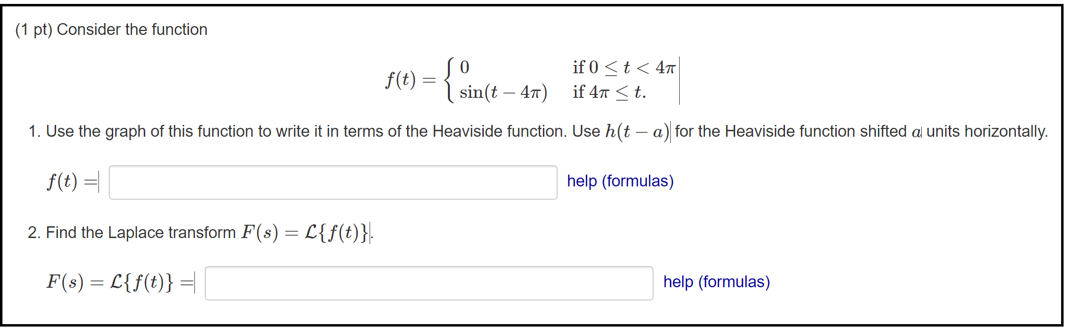Click the if 4π ≤ t condition text

point(609,91)
